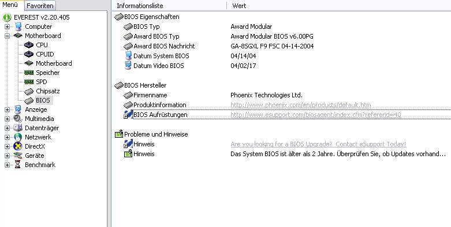451x227 pixels.
Task: Expand the Datenträger tree node
Action: tap(7, 128)
